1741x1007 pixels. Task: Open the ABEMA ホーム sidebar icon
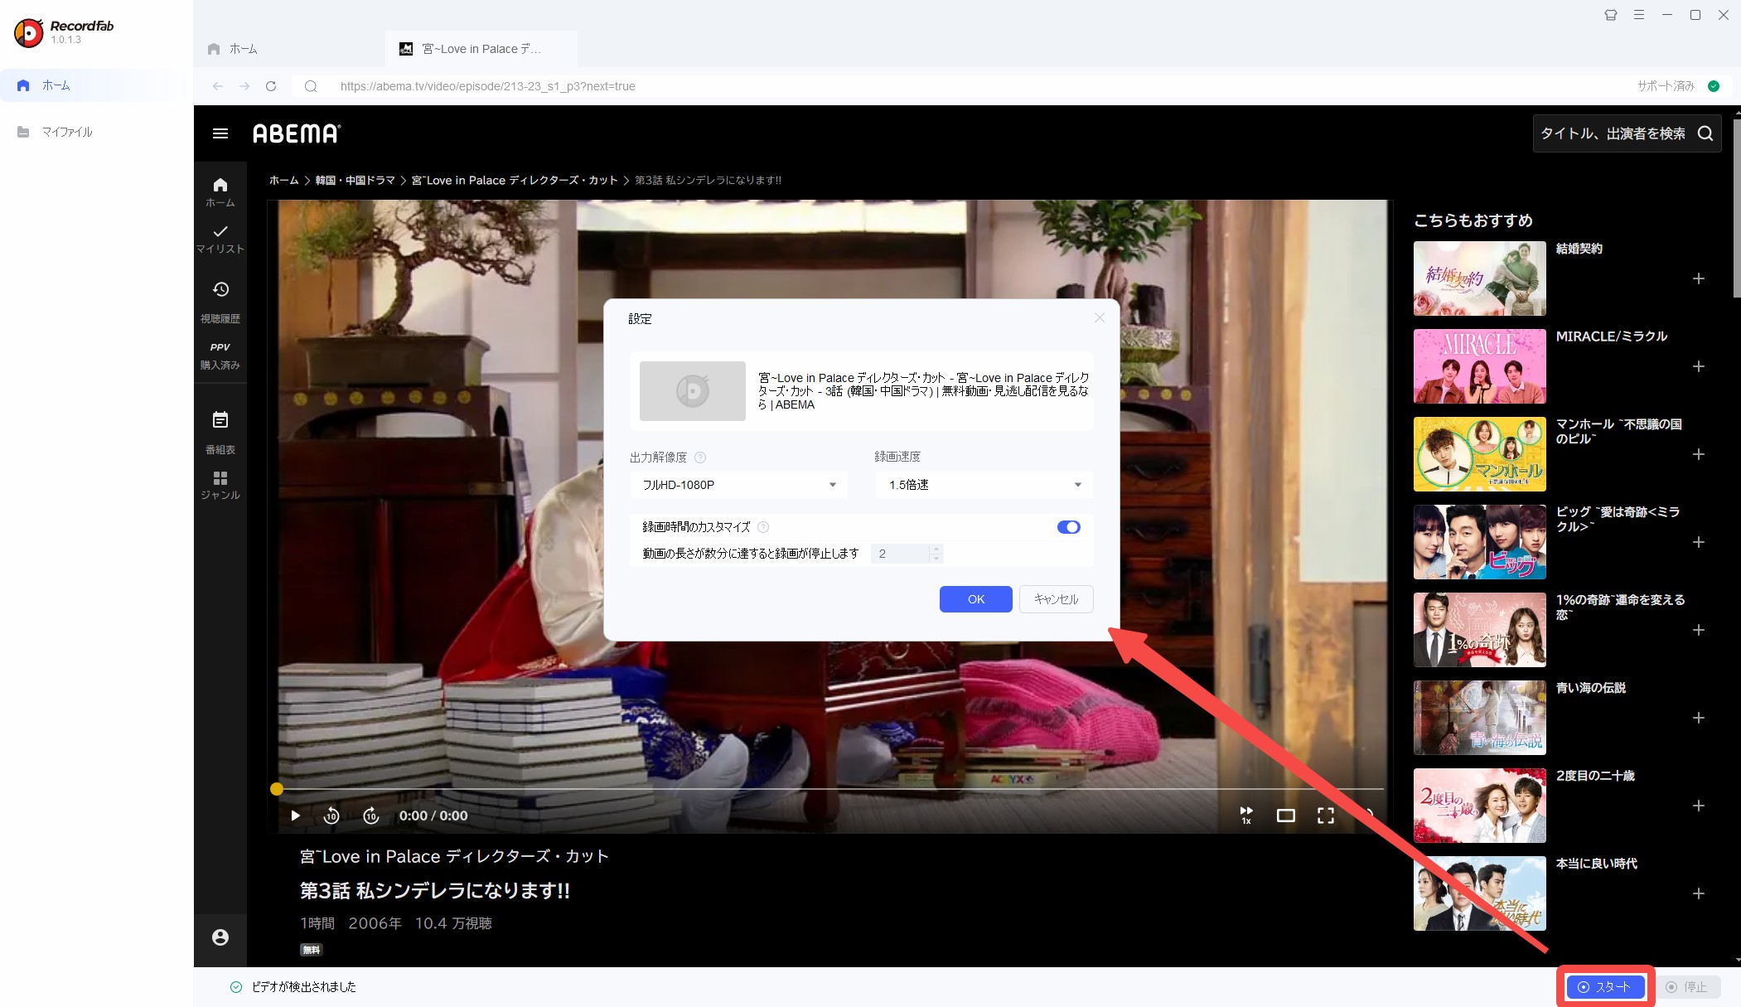(220, 192)
